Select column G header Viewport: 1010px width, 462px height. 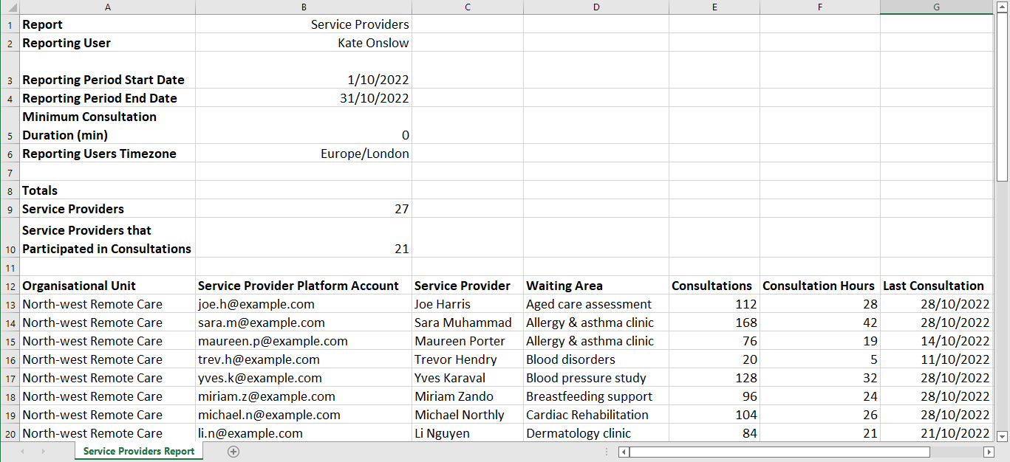(x=936, y=7)
